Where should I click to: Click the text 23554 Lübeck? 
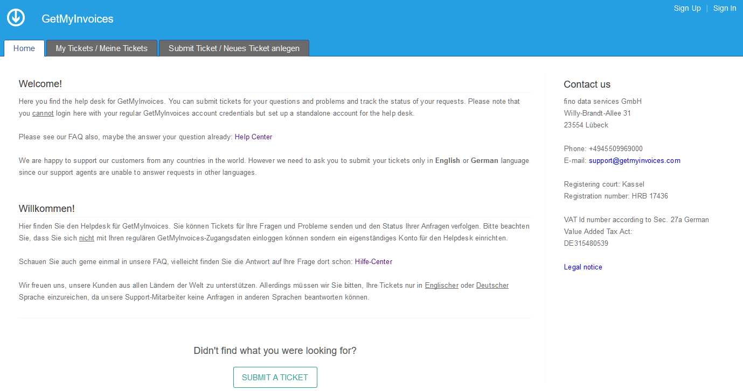[x=586, y=125]
